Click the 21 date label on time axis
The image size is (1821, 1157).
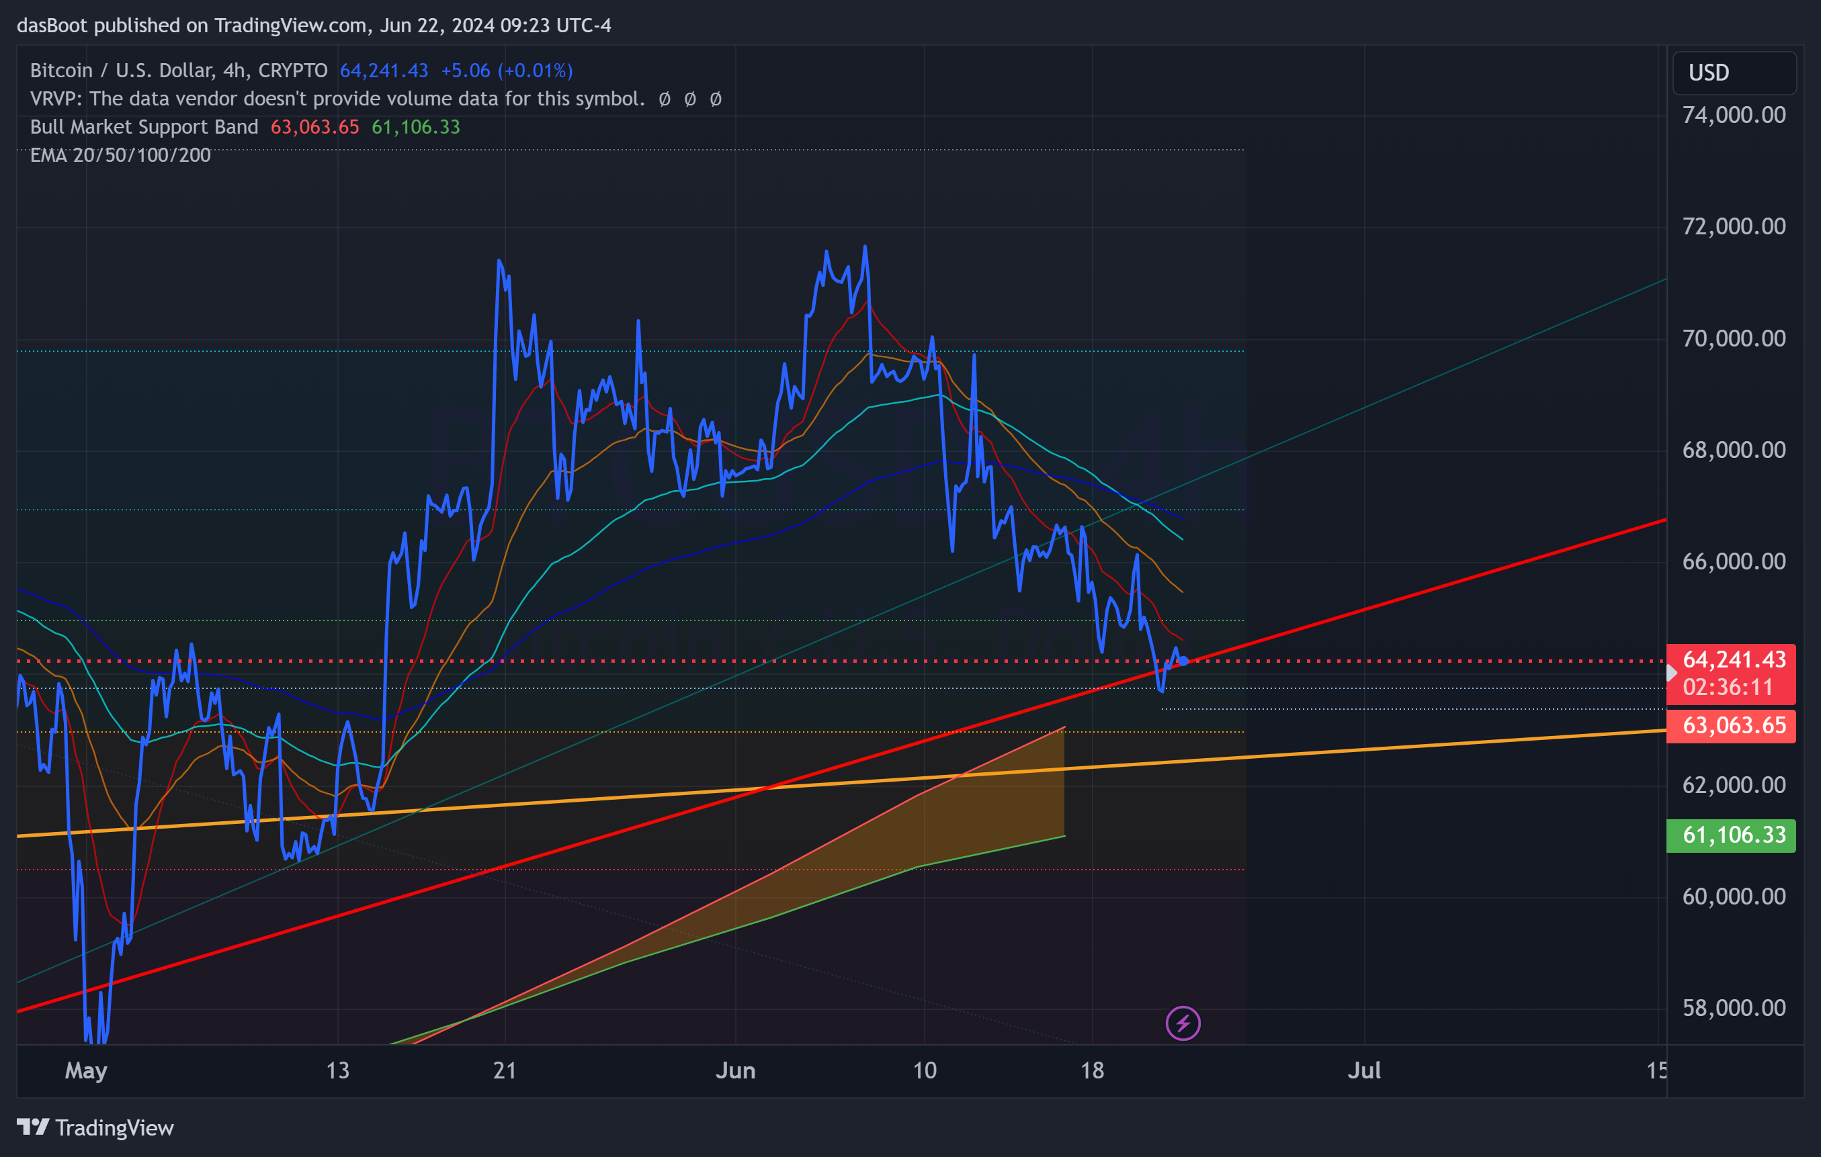coord(505,1070)
